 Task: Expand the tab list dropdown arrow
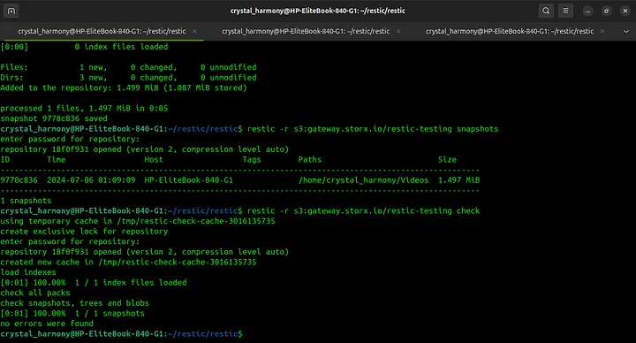click(626, 31)
